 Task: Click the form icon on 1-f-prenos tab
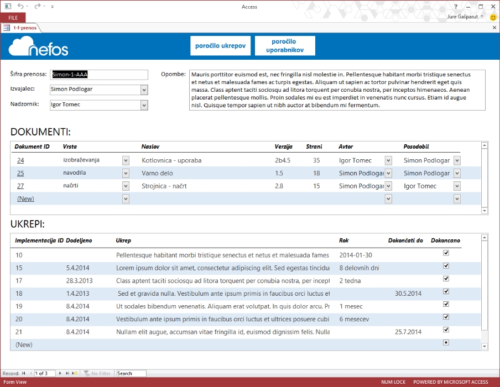tap(7, 28)
